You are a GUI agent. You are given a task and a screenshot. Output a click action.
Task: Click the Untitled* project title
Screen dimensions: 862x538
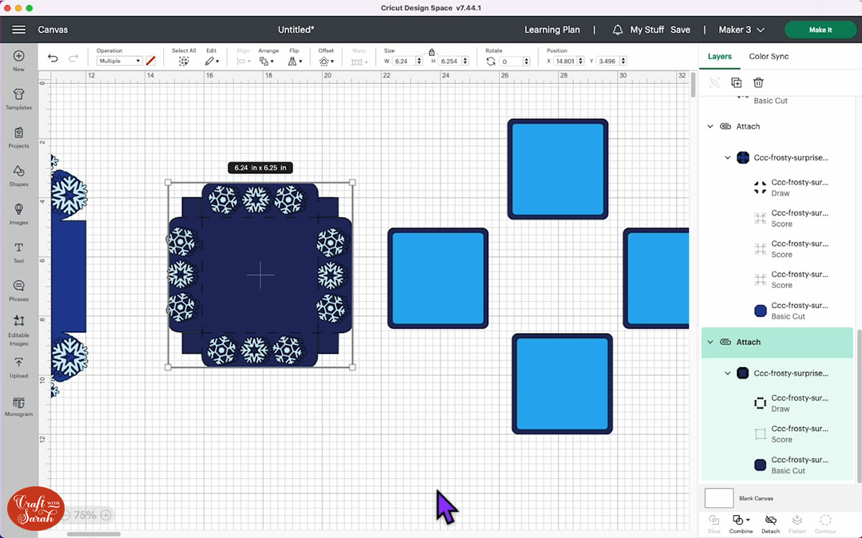pos(296,29)
